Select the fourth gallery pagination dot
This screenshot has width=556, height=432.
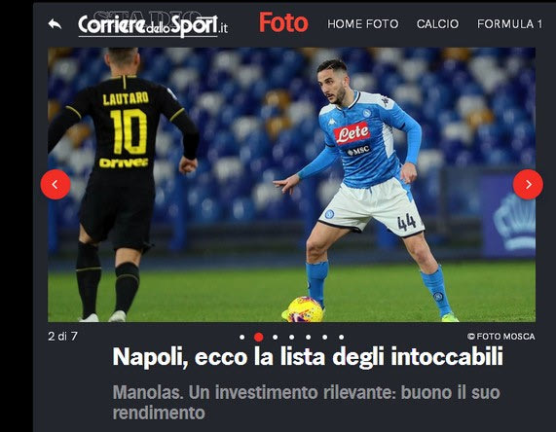[x=291, y=337]
